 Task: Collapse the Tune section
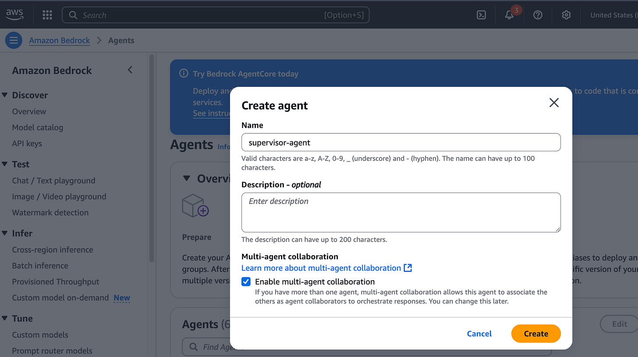pyautogui.click(x=5, y=318)
